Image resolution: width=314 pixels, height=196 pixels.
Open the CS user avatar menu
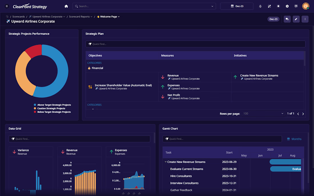point(306,6)
